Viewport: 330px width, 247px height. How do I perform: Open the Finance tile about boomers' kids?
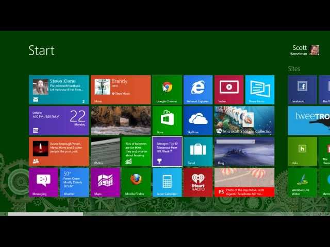[x=136, y=152]
